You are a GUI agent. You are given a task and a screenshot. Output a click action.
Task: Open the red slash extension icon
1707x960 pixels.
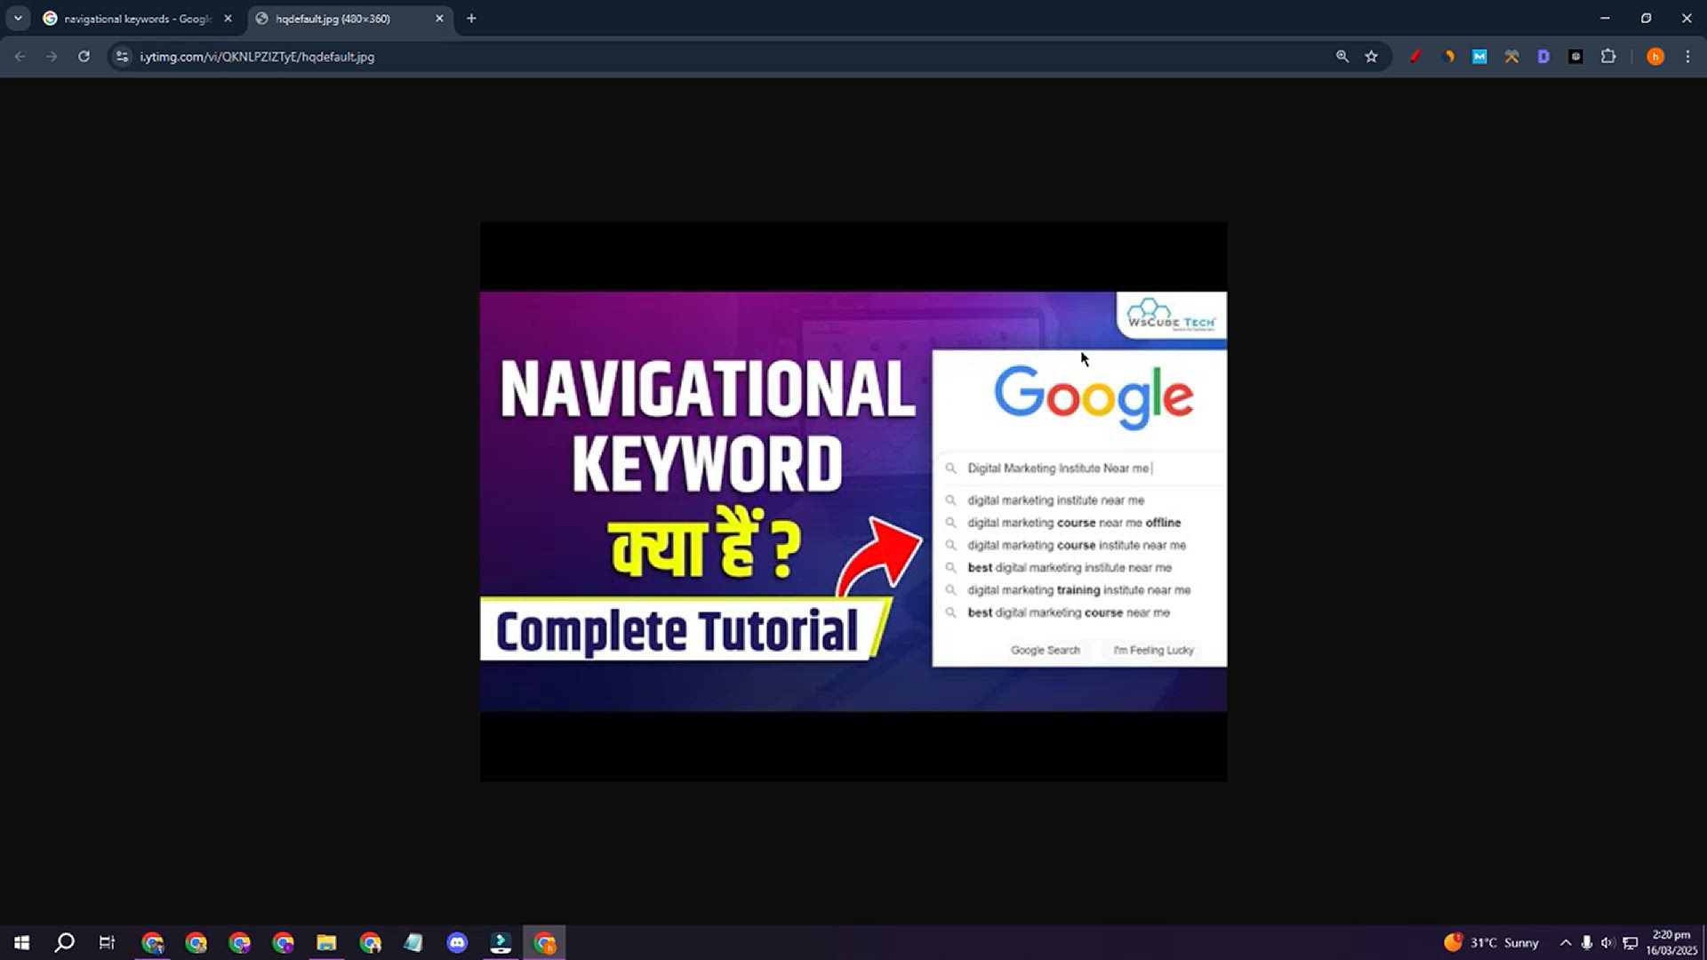tap(1415, 57)
